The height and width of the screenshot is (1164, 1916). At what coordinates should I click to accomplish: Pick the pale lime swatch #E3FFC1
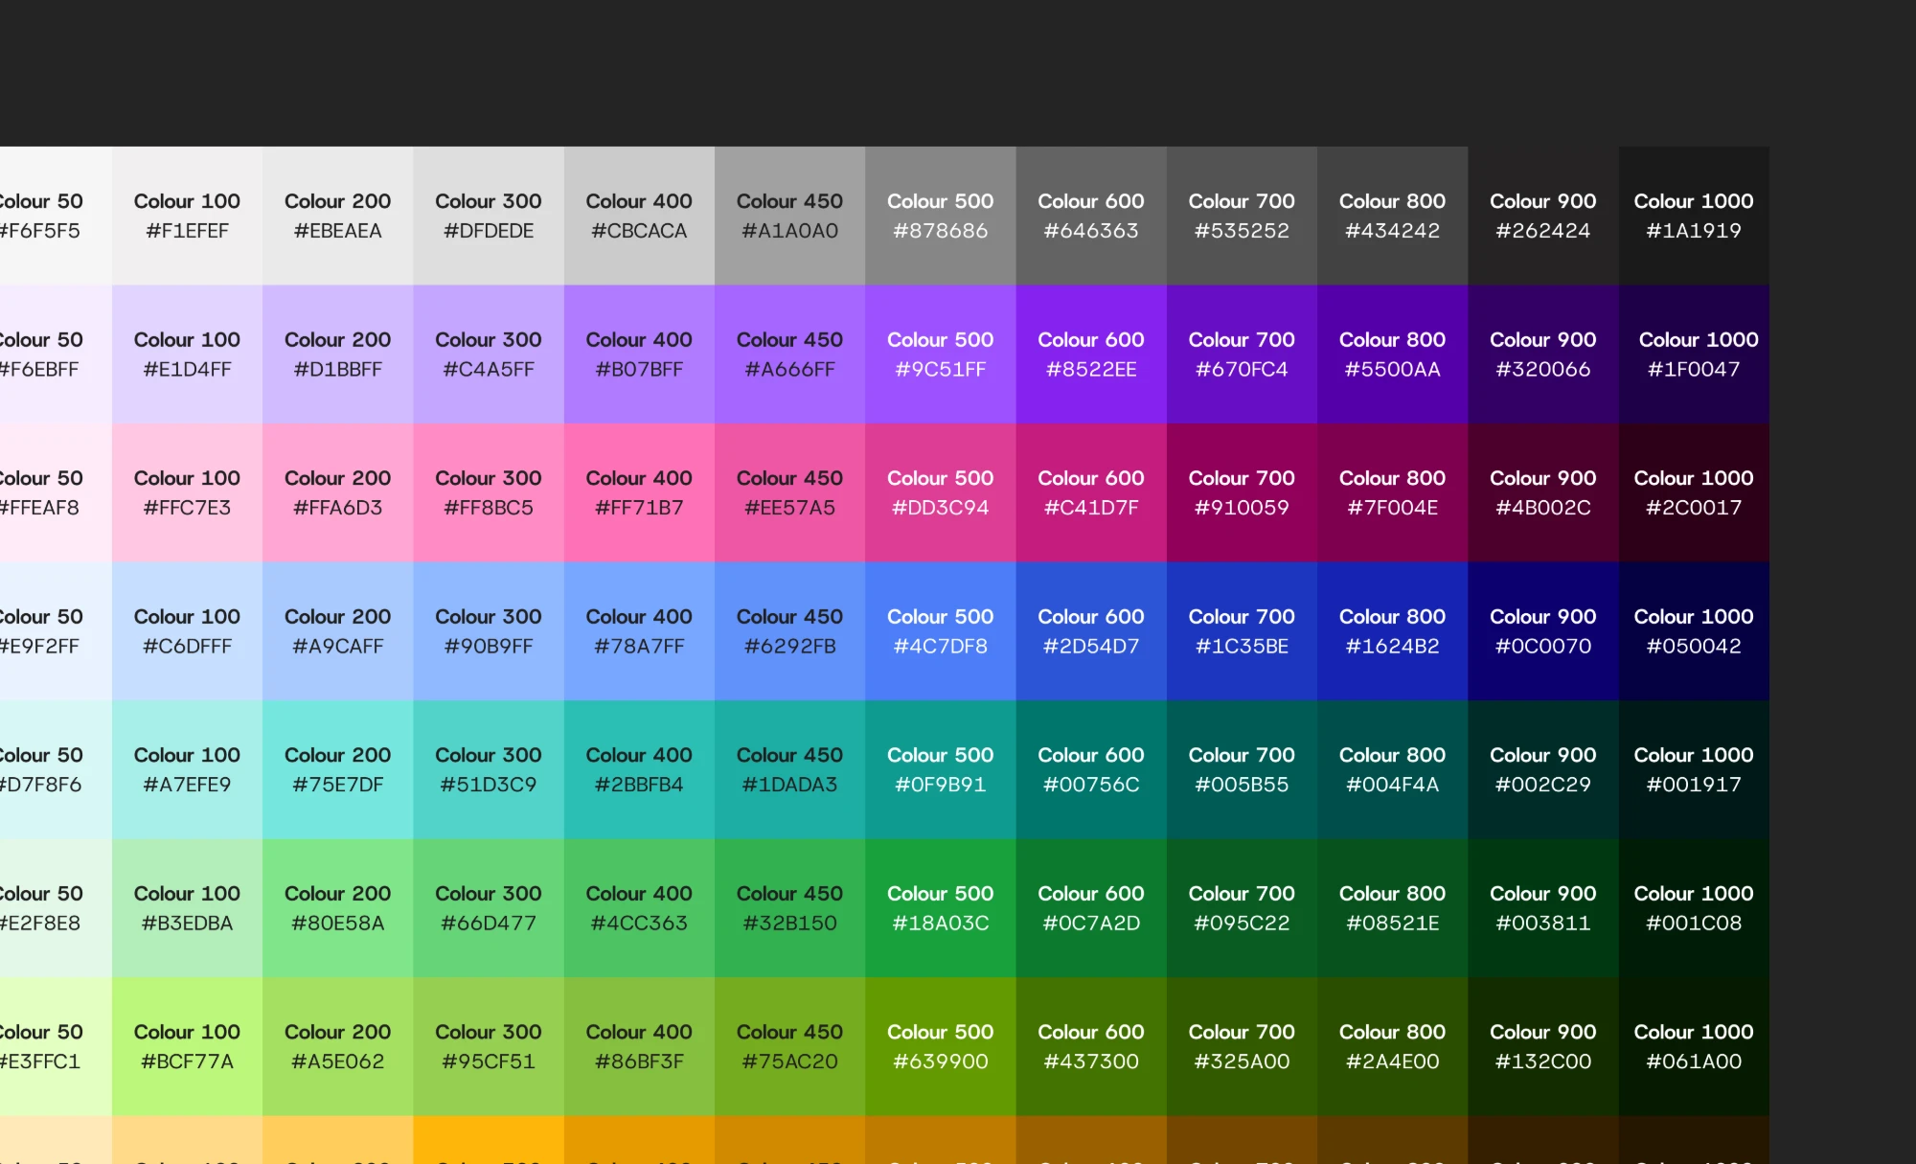tap(56, 1046)
